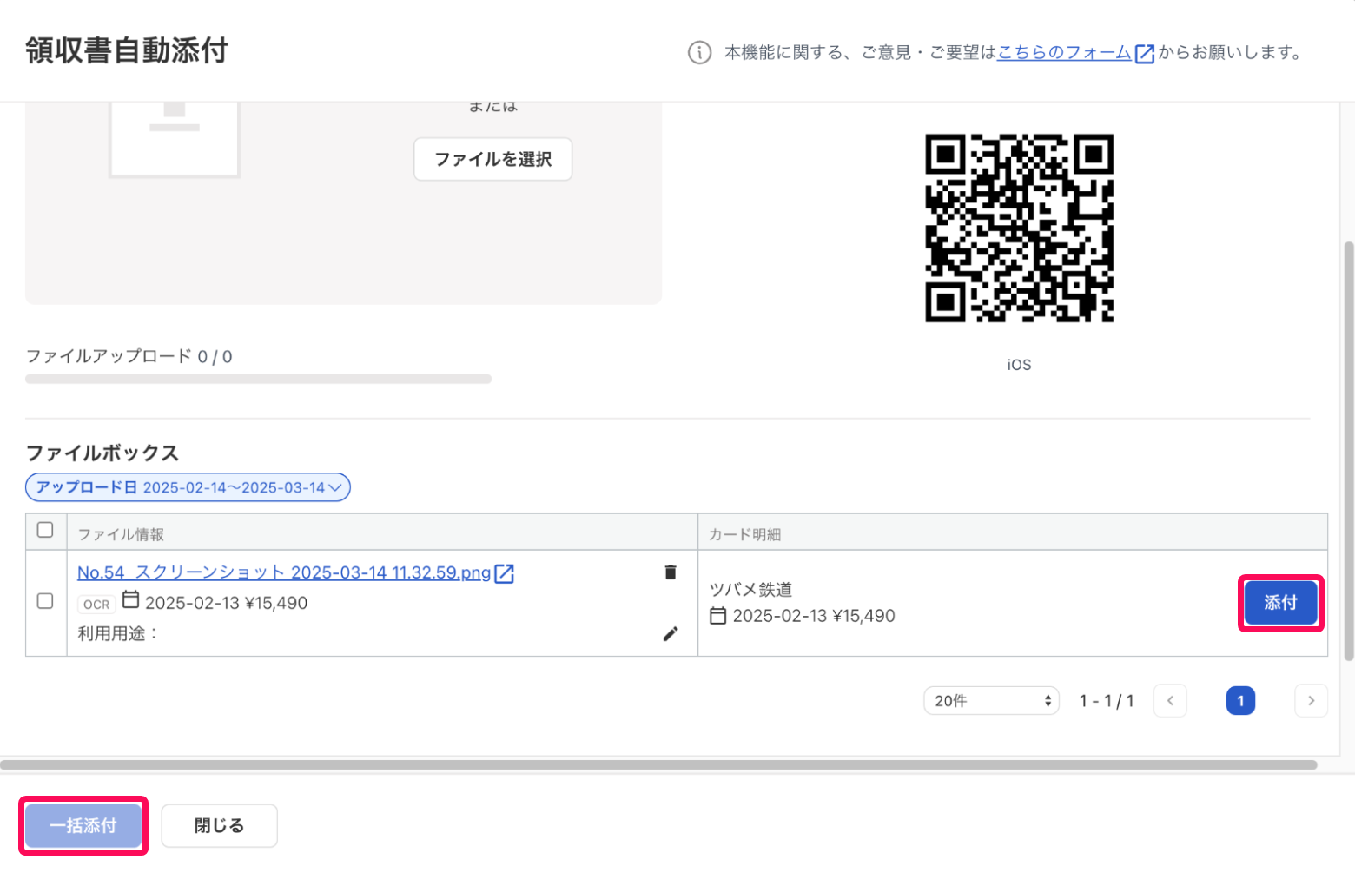Viewport: 1355px width, 873px height.
Task: Click the trash icon to delete file No.54
Action: 671,572
